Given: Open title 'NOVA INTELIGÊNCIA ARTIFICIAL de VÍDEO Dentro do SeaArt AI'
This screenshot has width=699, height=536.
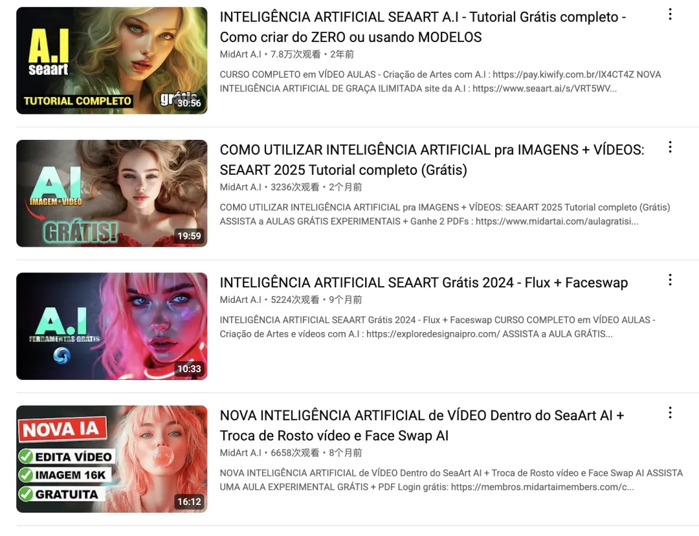Looking at the screenshot, I should point(422,425).
